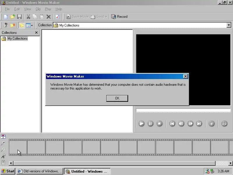Select the Cut scissors icon

click(x=28, y=17)
